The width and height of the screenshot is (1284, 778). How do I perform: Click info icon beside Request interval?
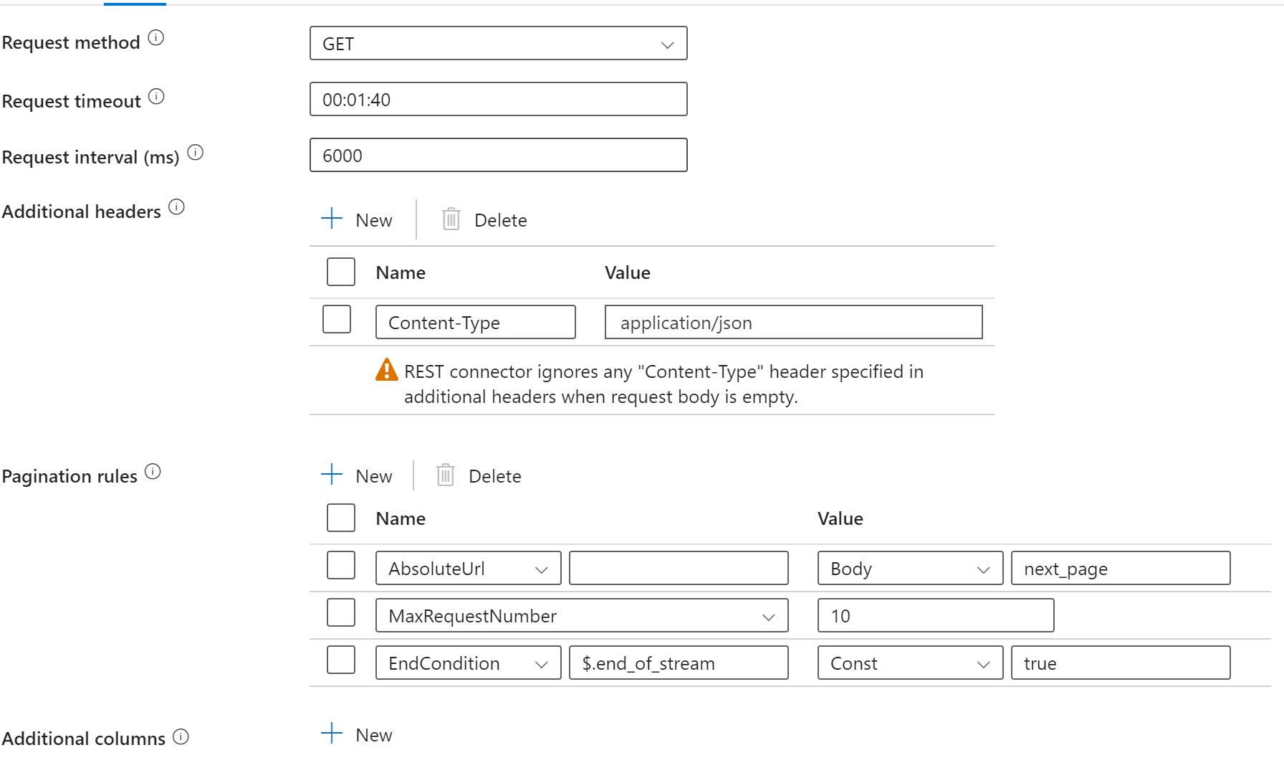[x=196, y=153]
